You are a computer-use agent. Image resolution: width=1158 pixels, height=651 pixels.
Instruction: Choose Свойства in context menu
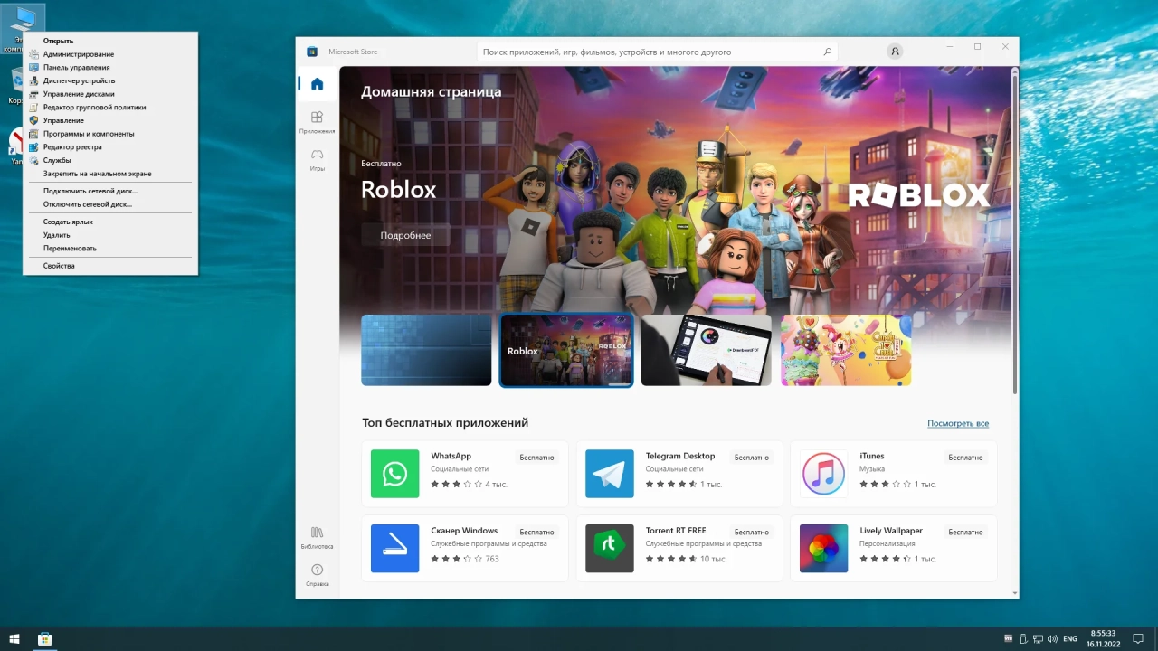pyautogui.click(x=59, y=266)
